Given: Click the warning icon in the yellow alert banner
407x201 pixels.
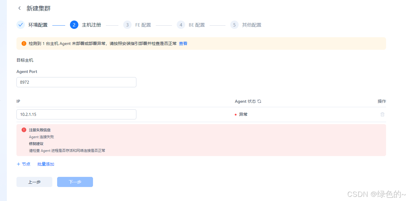Looking at the screenshot, I should pyautogui.click(x=24, y=43).
